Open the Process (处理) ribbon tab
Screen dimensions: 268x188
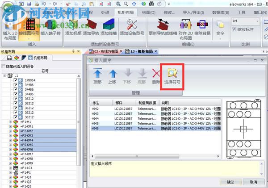pyautogui.click(x=105, y=13)
